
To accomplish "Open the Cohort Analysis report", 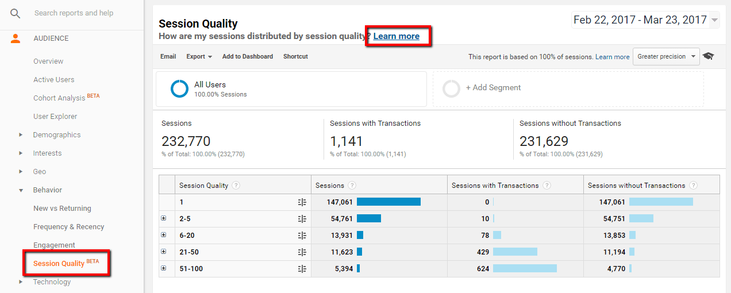I will (x=59, y=98).
